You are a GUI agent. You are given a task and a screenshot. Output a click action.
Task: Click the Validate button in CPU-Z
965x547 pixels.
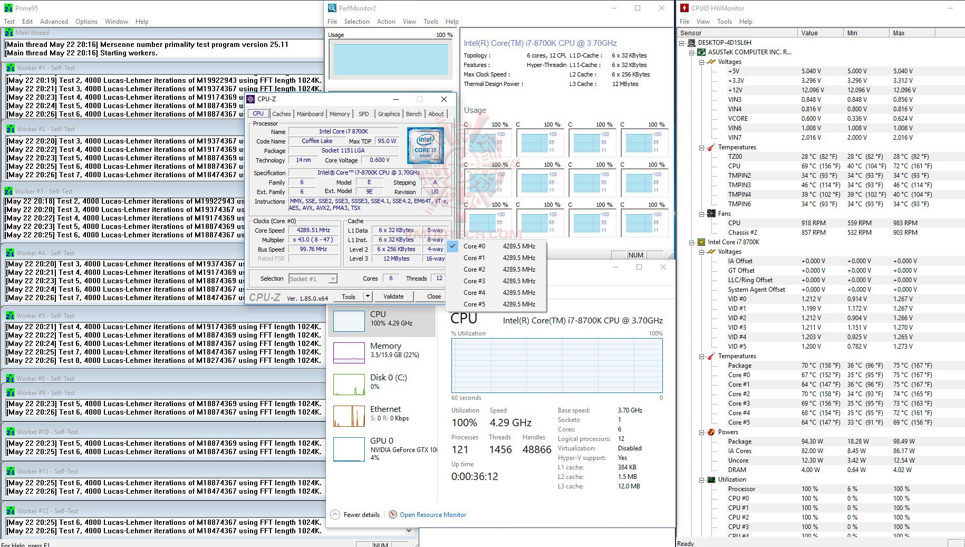393,296
